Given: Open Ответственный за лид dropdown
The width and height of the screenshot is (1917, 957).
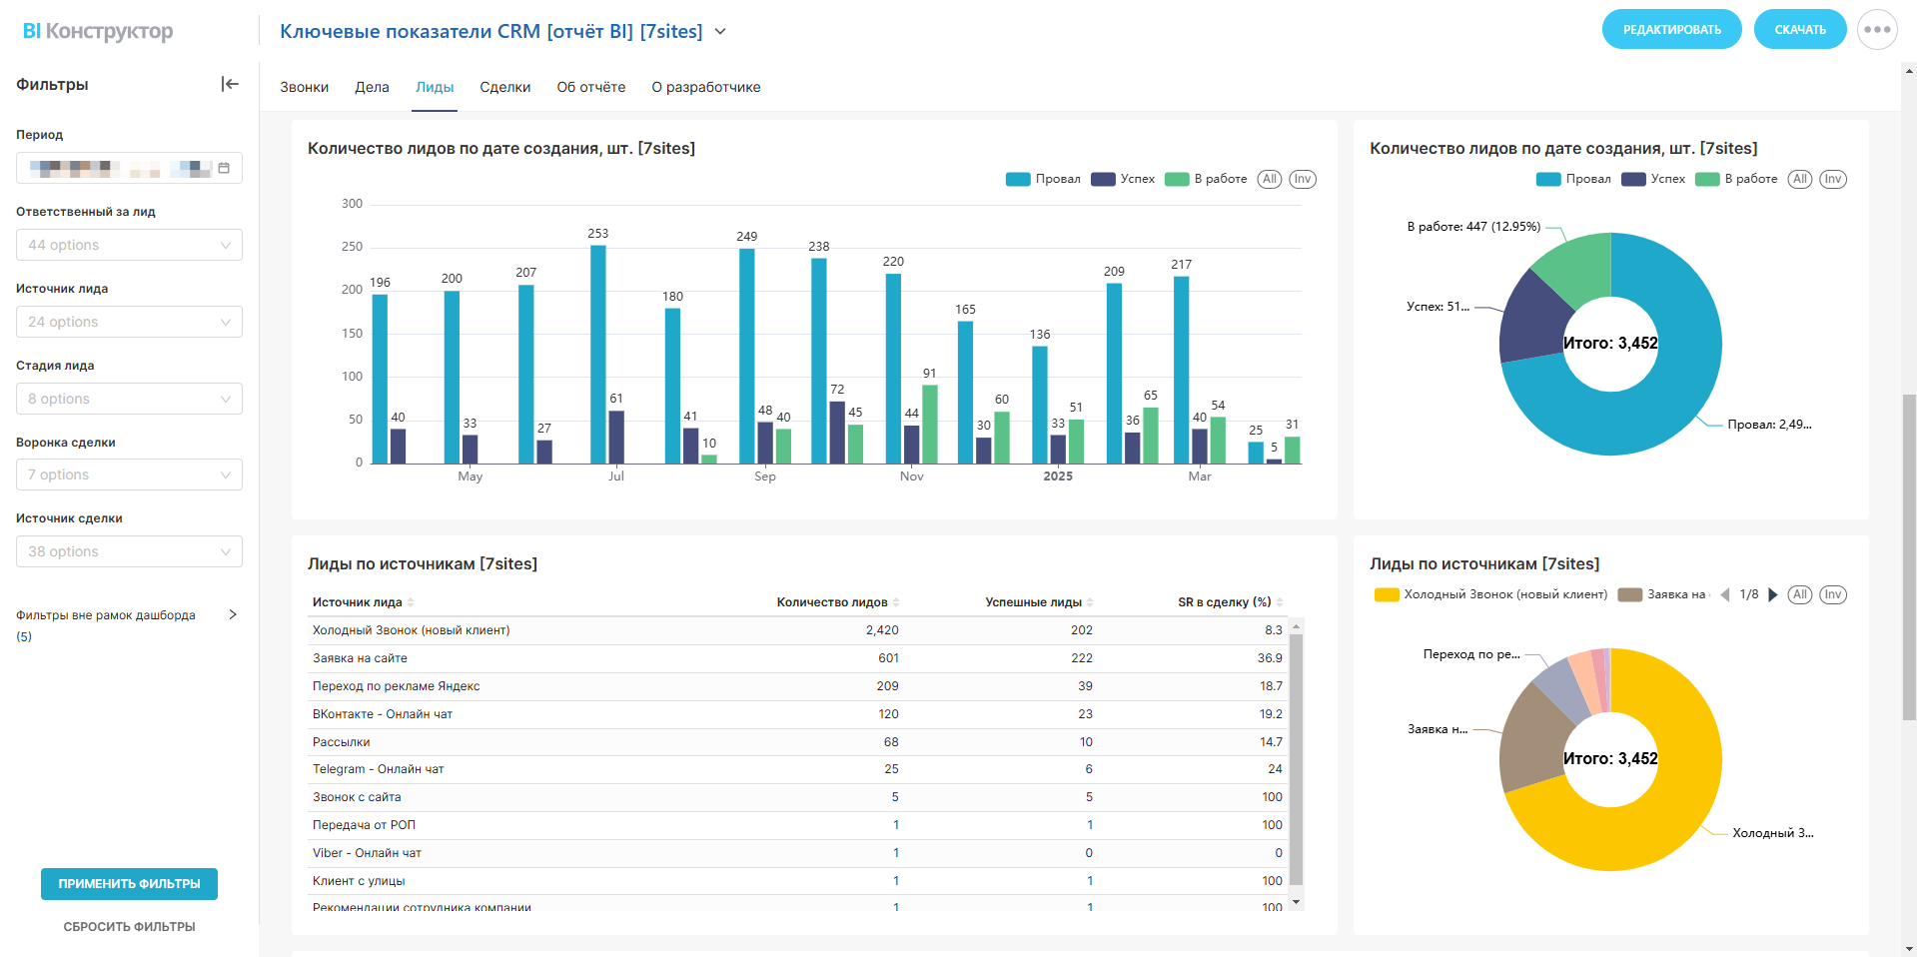Looking at the screenshot, I should 129,245.
